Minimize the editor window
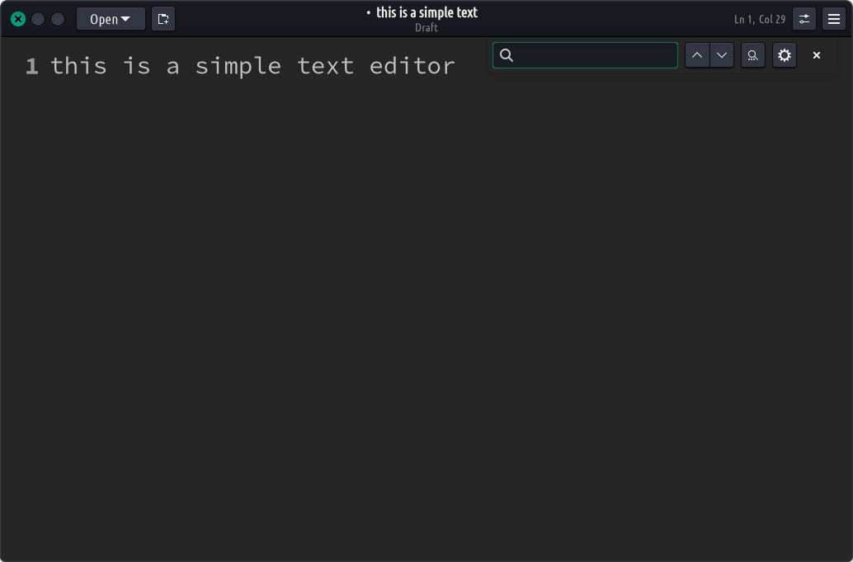Screen dimensions: 853x562 [37, 18]
